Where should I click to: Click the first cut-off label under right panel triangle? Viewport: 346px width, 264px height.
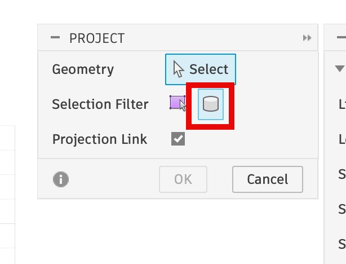pos(342,104)
